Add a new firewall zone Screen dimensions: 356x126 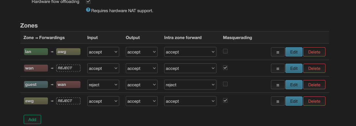(x=32, y=119)
